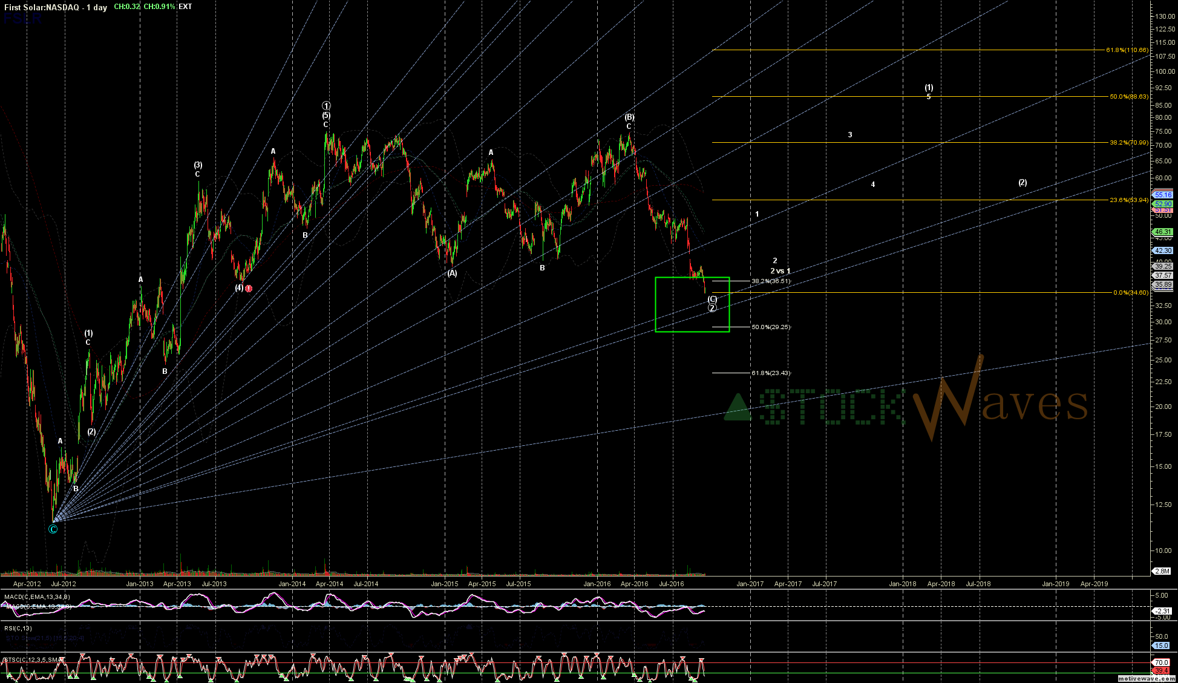Select the 61.8%(23.43) retracement label
This screenshot has width=1178, height=683.
771,373
